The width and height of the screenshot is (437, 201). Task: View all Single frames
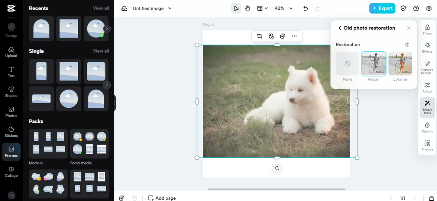pos(101,51)
